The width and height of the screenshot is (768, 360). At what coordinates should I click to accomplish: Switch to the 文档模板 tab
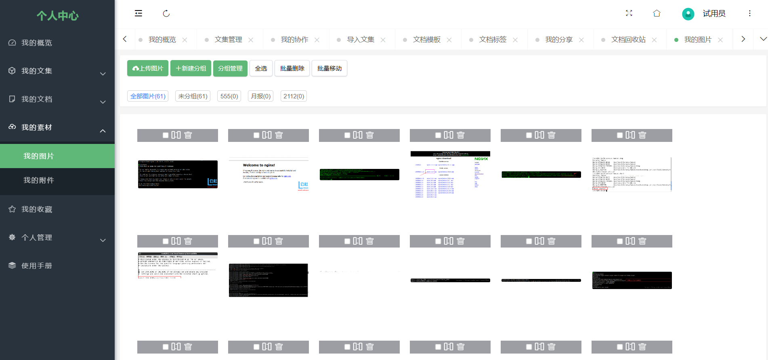point(427,40)
